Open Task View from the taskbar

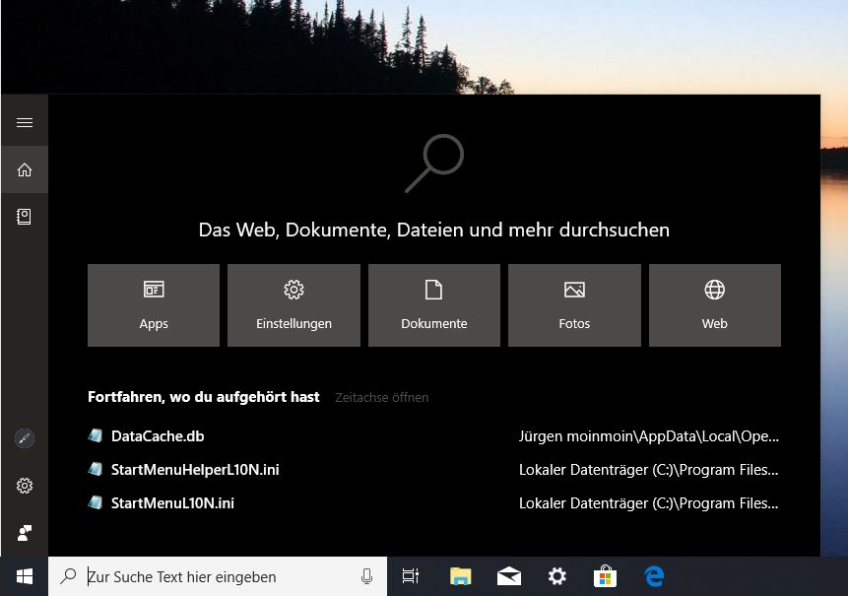(x=411, y=576)
